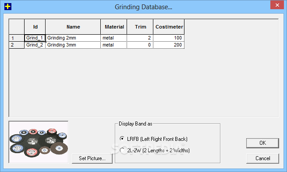Click the metal cell in Grind_1 row
287x172 pixels.
click(x=114, y=38)
